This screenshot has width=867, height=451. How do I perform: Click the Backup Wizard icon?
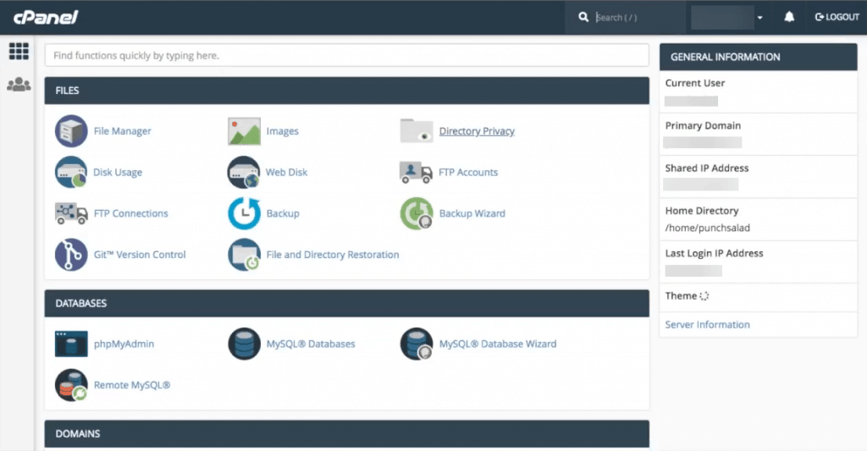tap(417, 213)
